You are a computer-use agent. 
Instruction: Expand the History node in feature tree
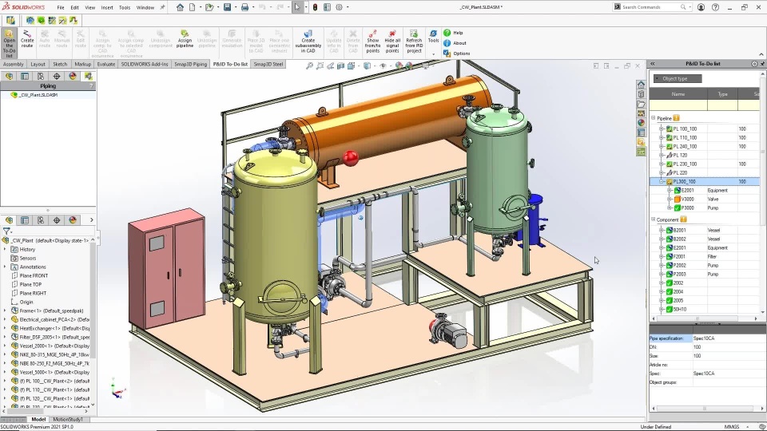[5, 249]
